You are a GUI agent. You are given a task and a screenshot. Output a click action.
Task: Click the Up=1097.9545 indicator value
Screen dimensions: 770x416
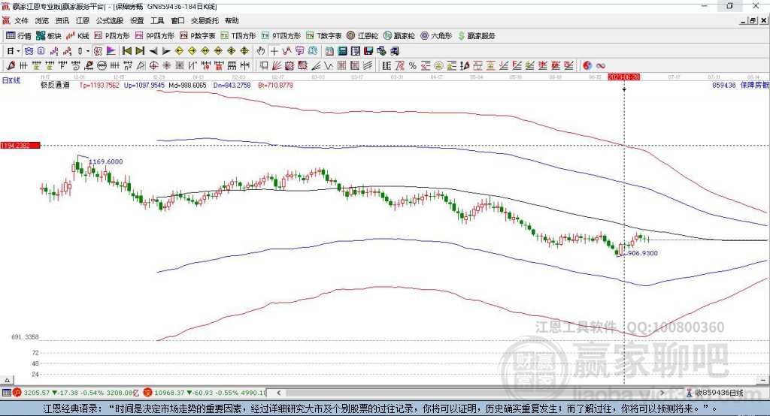coord(144,85)
